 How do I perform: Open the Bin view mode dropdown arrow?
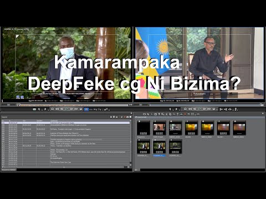click(195, 115)
